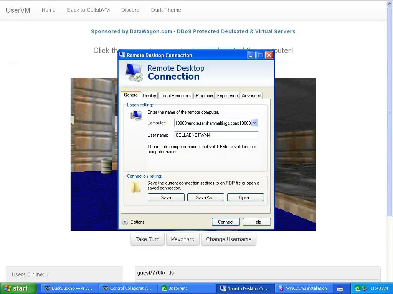Click the Remote Desktop Connection title bar icon
The image size is (393, 294).
pos(122,55)
